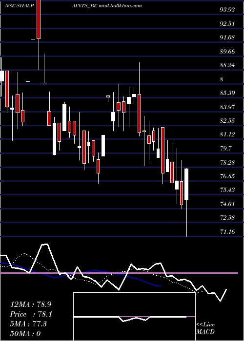The image size is (244, 341).
Task: Select the 76.85 price axis label
Action: 227,176
